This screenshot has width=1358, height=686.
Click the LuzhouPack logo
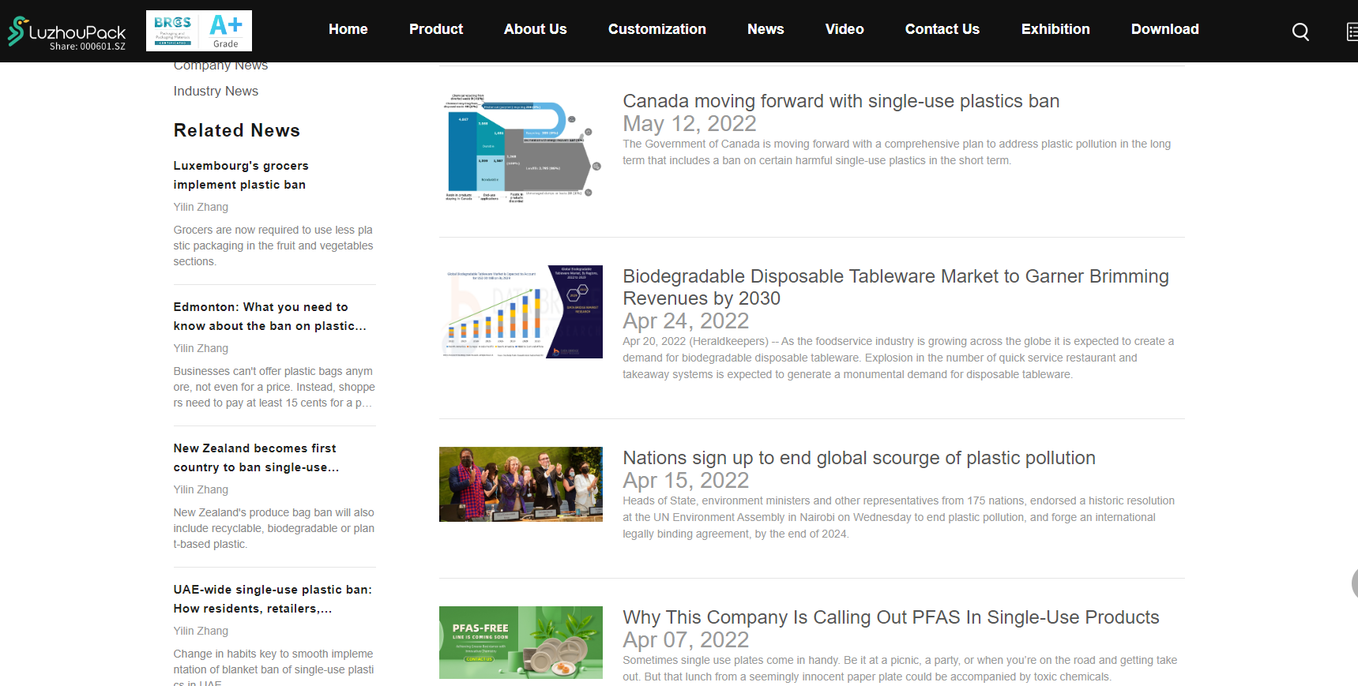click(67, 32)
